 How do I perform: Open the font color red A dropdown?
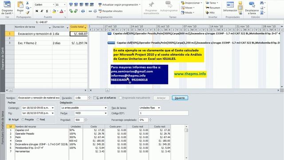[x=65, y=11]
